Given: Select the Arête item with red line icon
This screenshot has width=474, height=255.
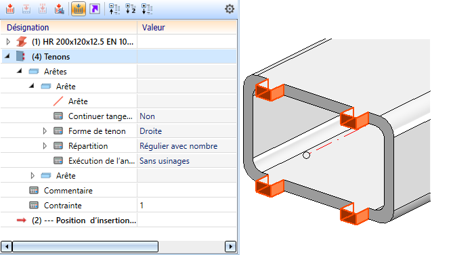Looking at the screenshot, I should (x=78, y=101).
